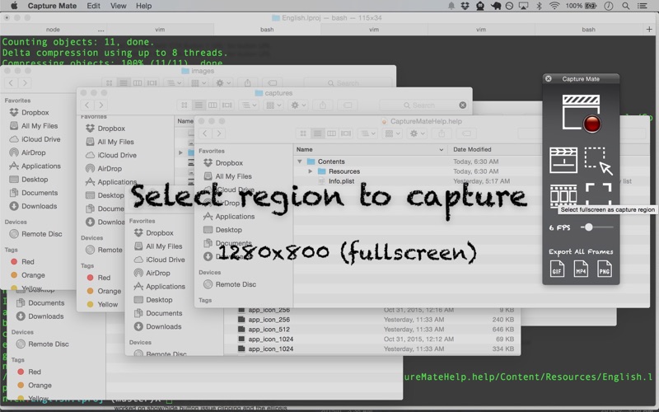Viewport: 659px width, 412px height.
Task: Choose fullscreen as the capture region
Action: [599, 195]
